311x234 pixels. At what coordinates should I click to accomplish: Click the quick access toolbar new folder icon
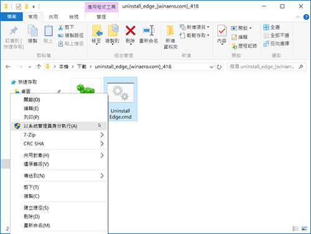click(x=26, y=7)
